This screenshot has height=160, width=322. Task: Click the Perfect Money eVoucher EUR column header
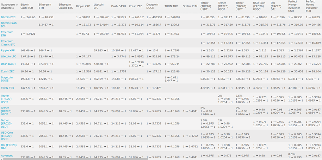[312, 6]
